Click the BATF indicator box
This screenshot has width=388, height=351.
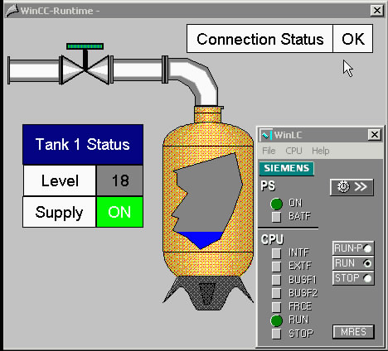click(276, 217)
